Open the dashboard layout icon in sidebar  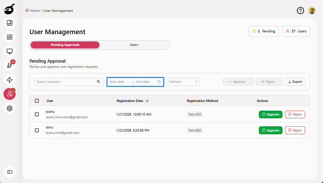9,23
